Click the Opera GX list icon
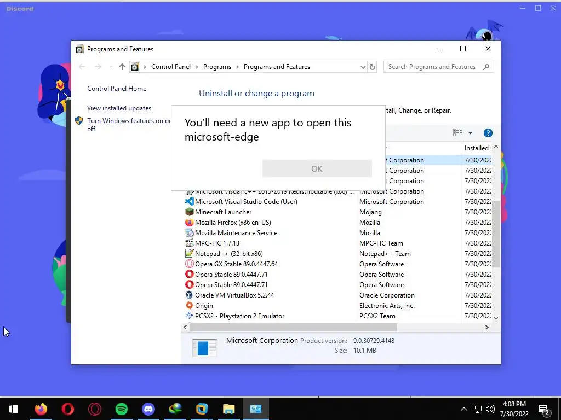Viewport: 561px width, 420px height. tap(189, 264)
